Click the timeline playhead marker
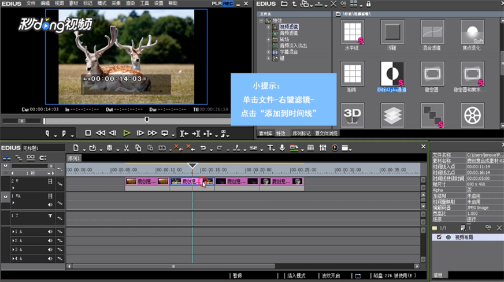This screenshot has width=504, height=282. 192,166
